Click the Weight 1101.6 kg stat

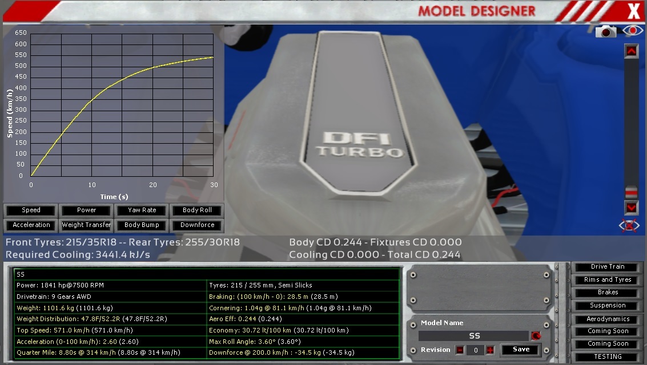click(x=65, y=308)
